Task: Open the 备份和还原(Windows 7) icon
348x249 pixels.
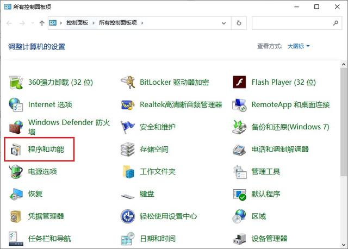Action: click(239, 127)
